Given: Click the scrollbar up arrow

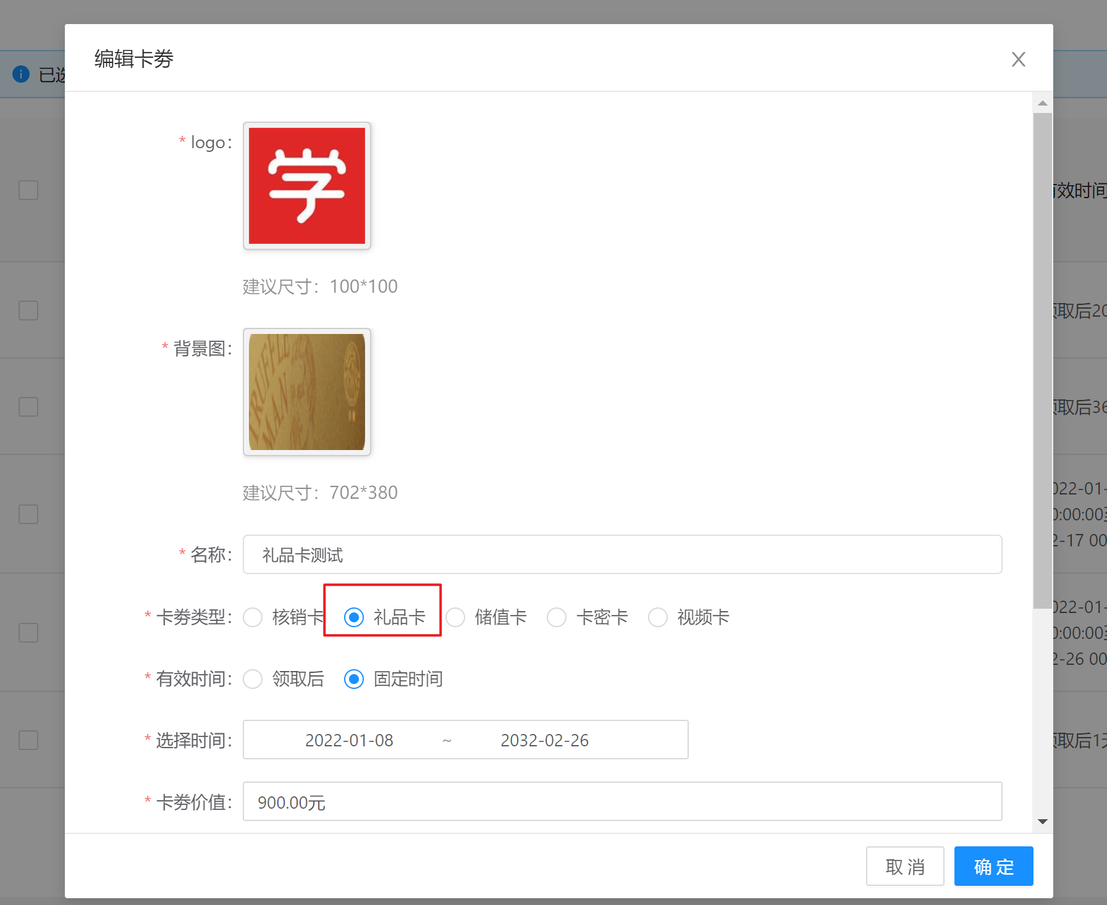Looking at the screenshot, I should [1043, 103].
